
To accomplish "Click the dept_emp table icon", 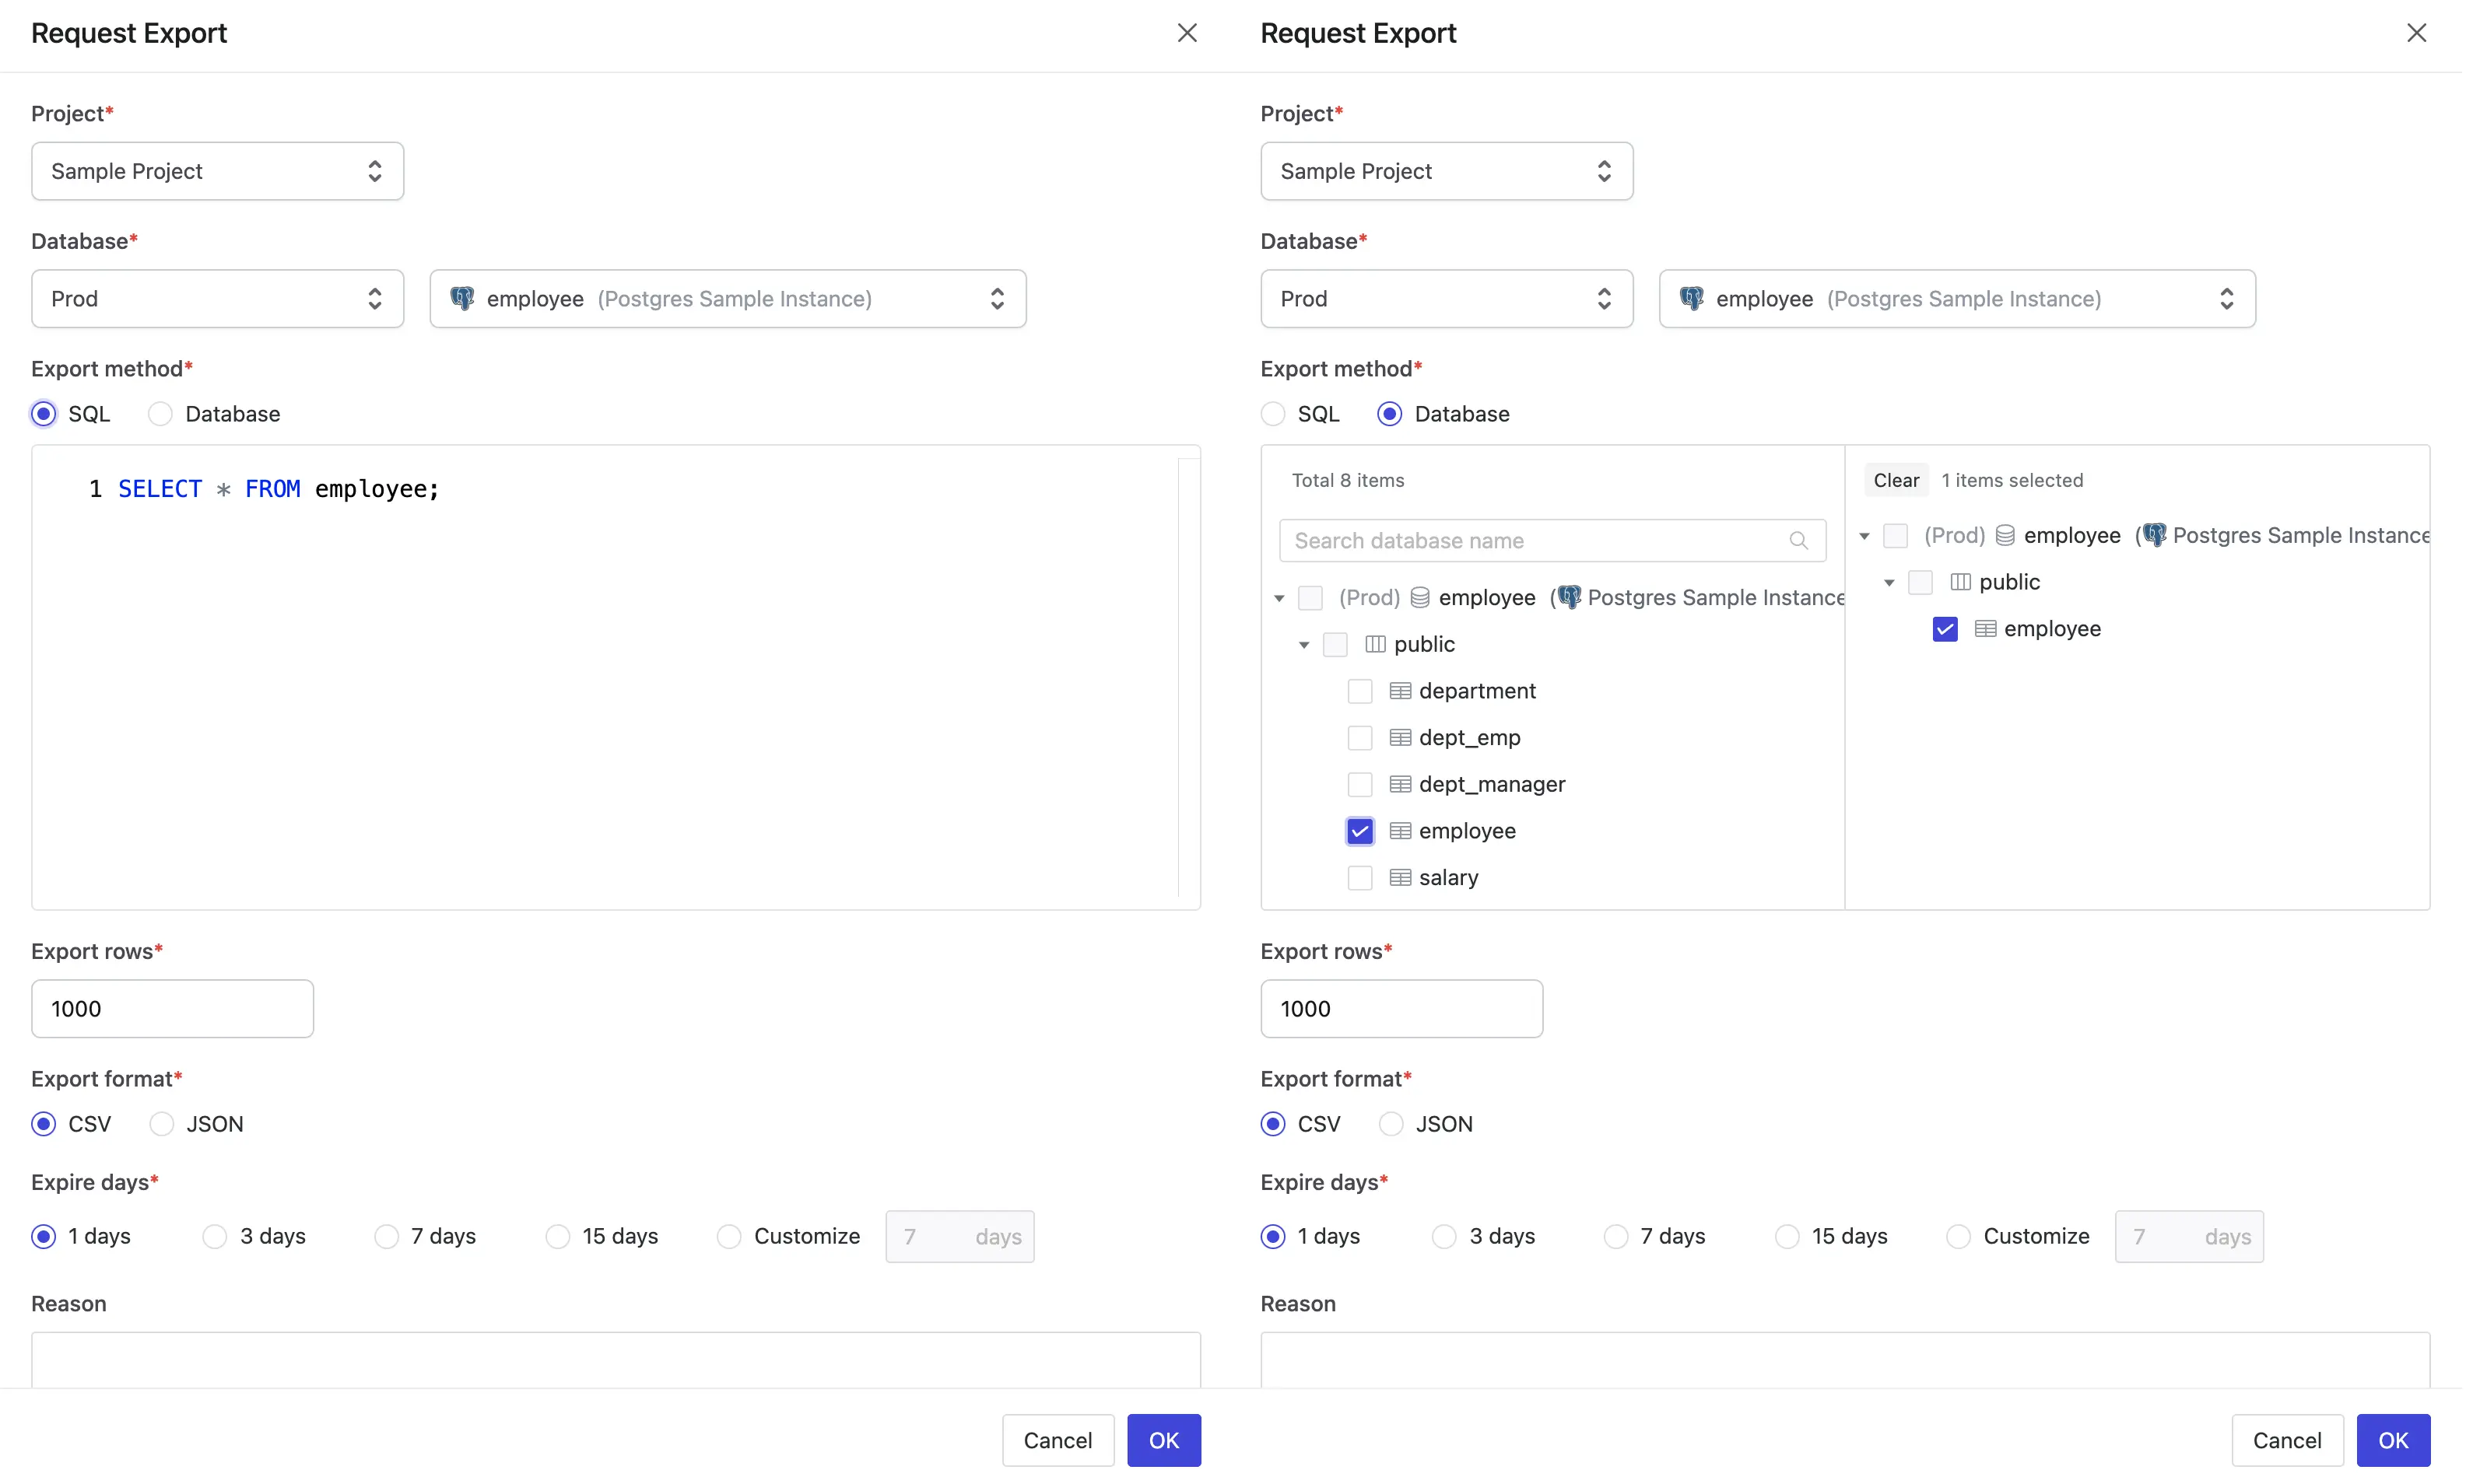I will [x=1401, y=738].
